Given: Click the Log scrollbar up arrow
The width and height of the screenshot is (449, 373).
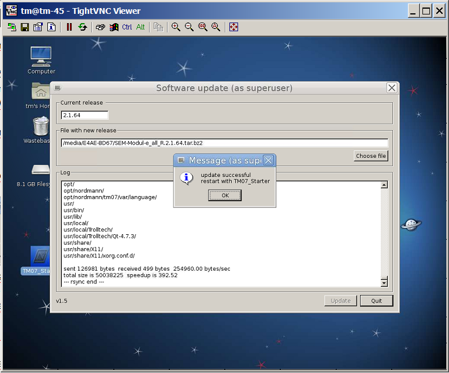Looking at the screenshot, I should 384,185.
